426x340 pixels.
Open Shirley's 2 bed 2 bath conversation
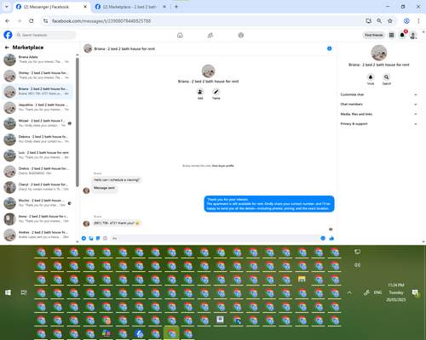click(37, 76)
